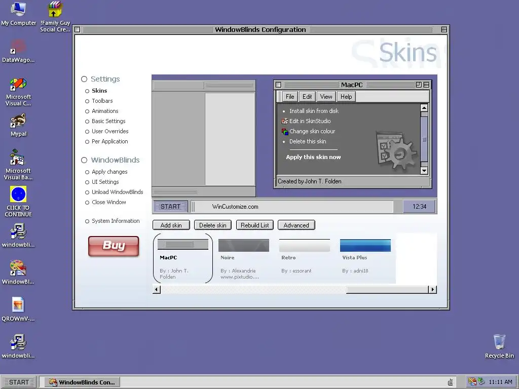Click the MacPC preview window zoom box
519x389 pixels.
tap(419, 85)
